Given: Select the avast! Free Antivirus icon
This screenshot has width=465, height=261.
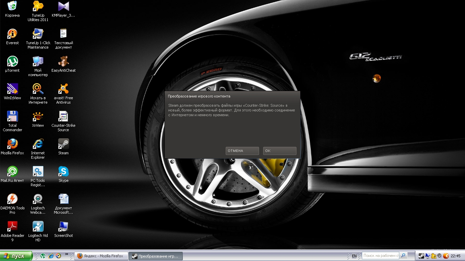Looking at the screenshot, I should tap(63, 89).
